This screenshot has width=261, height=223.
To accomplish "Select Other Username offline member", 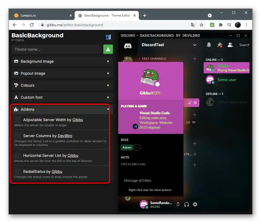I will (x=227, y=102).
